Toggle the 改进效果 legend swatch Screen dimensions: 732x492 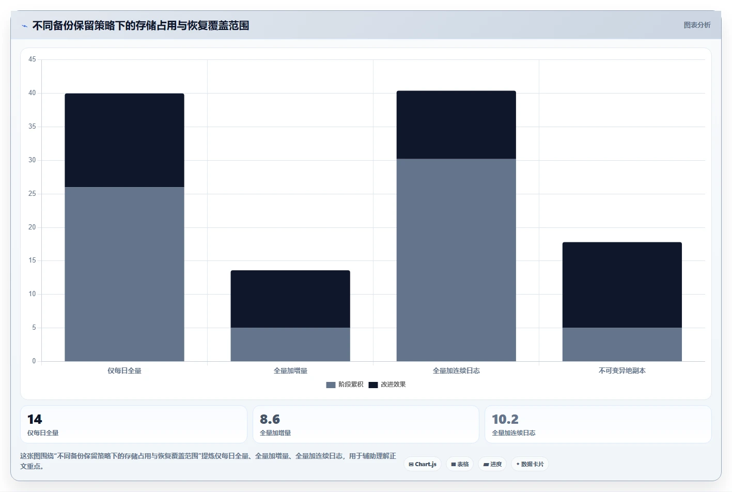click(x=373, y=385)
